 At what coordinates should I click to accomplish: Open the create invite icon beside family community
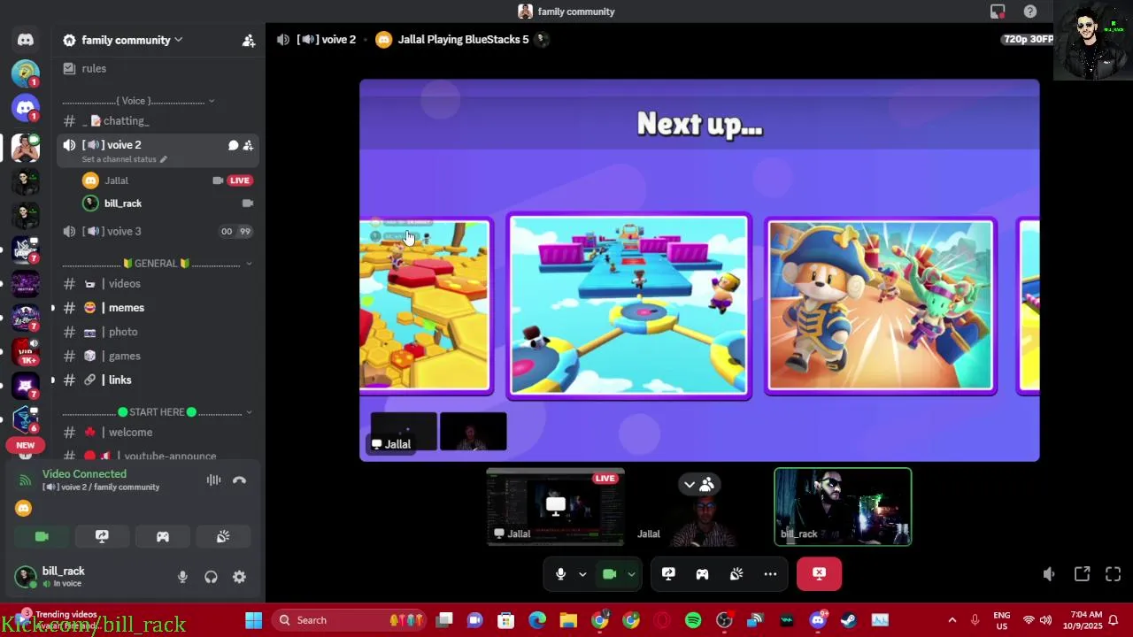(x=249, y=41)
